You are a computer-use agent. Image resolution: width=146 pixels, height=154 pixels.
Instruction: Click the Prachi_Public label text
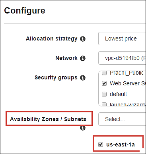pyautogui.click(x=127, y=73)
